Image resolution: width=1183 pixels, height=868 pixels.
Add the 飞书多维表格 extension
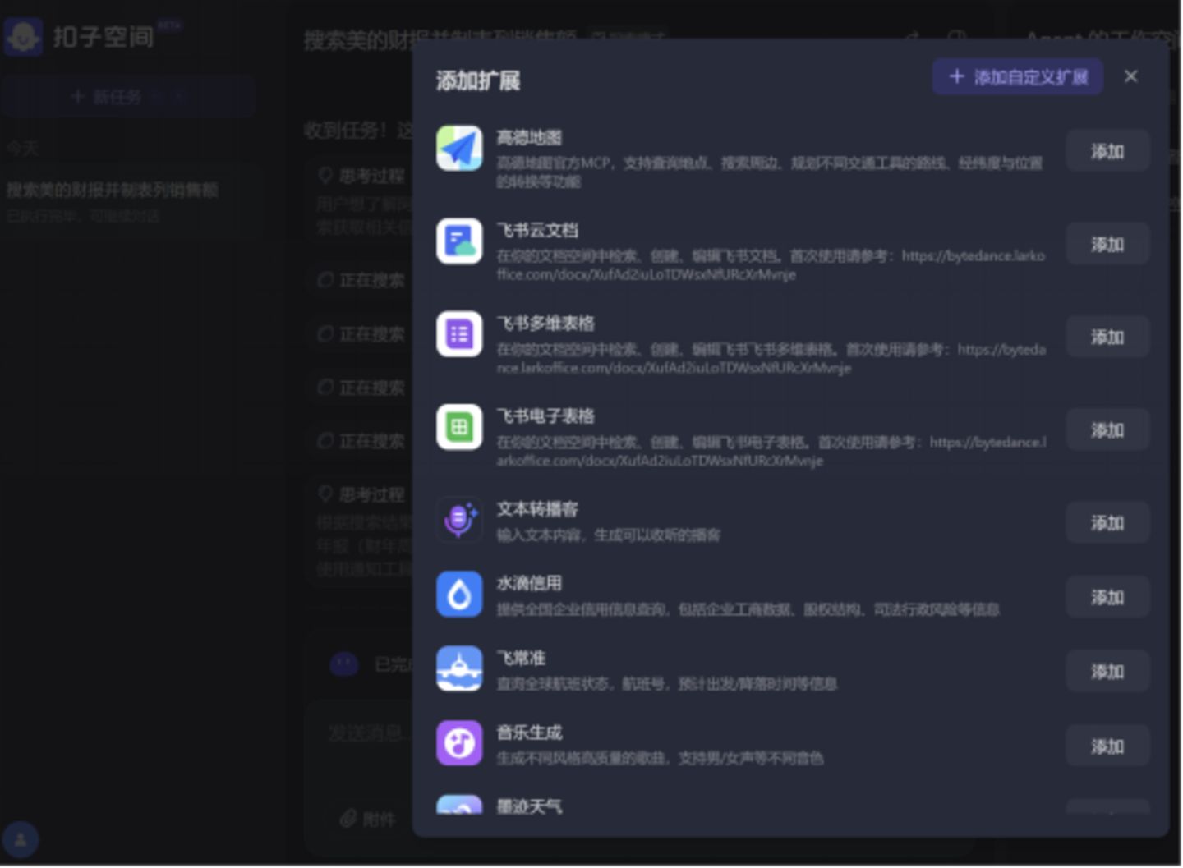pos(1107,337)
